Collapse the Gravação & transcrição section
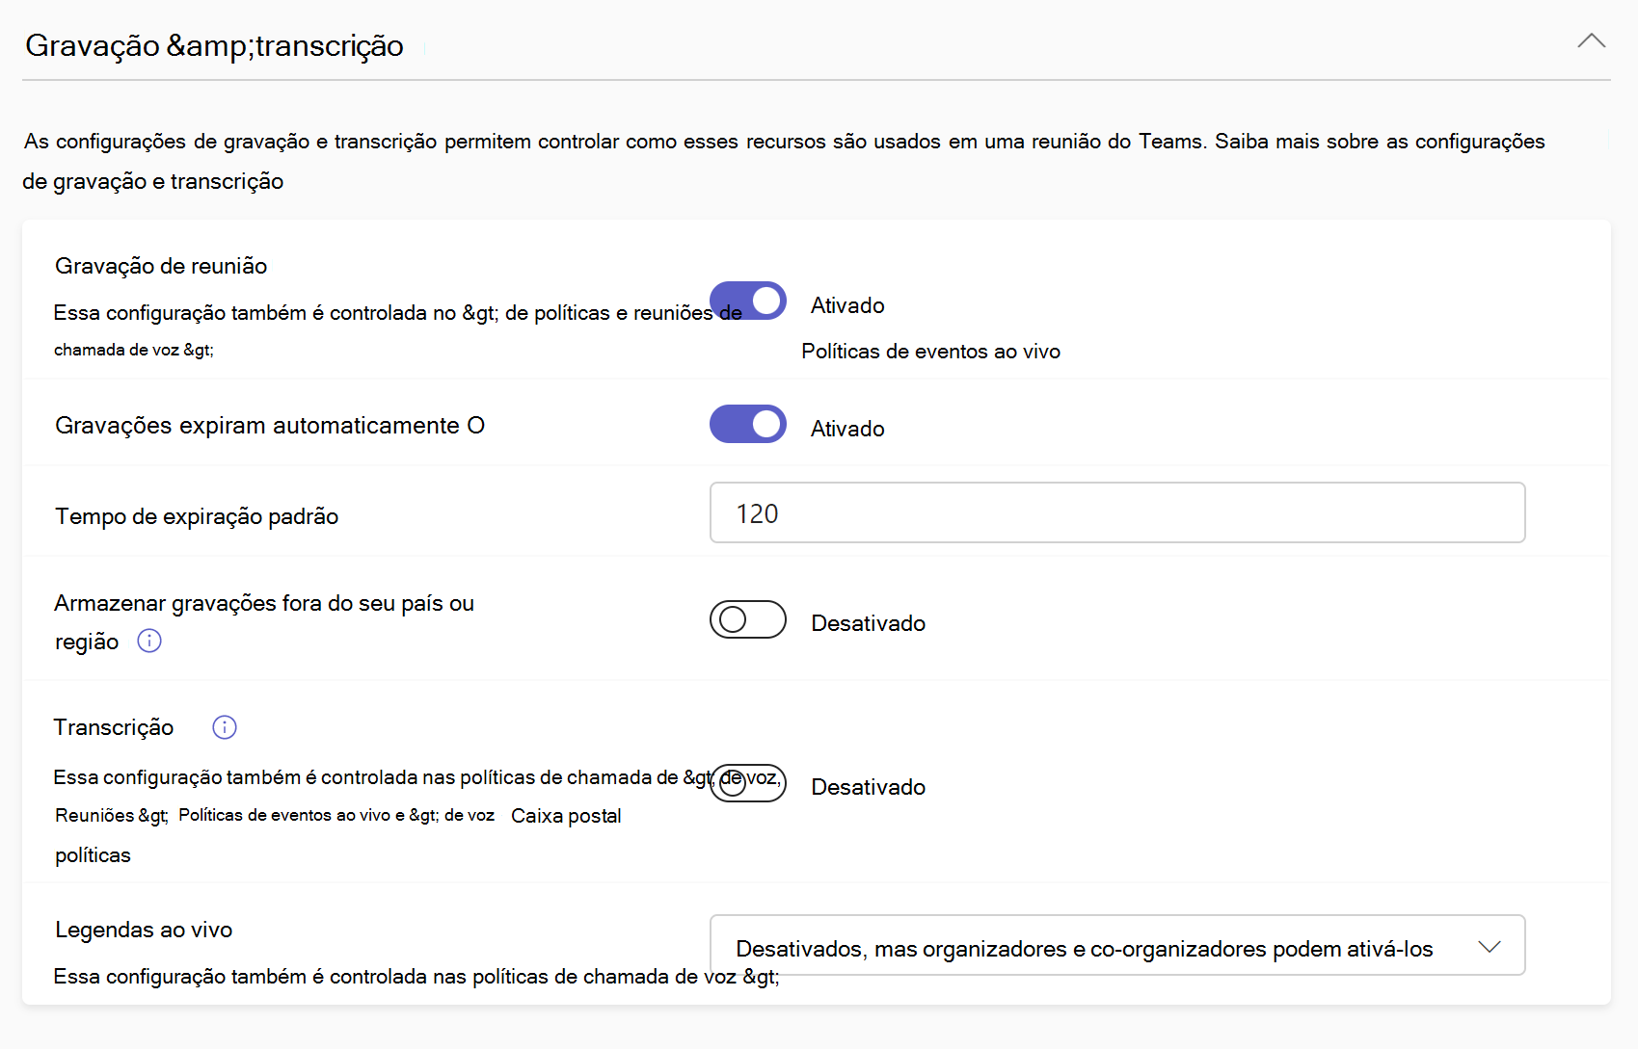The image size is (1638, 1049). click(x=1591, y=41)
